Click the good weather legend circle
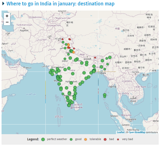The image size is (160, 146). tap(71, 139)
